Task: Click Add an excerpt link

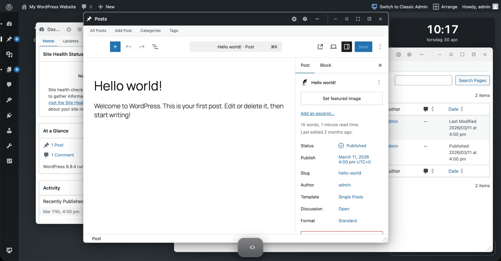Action: click(x=317, y=113)
